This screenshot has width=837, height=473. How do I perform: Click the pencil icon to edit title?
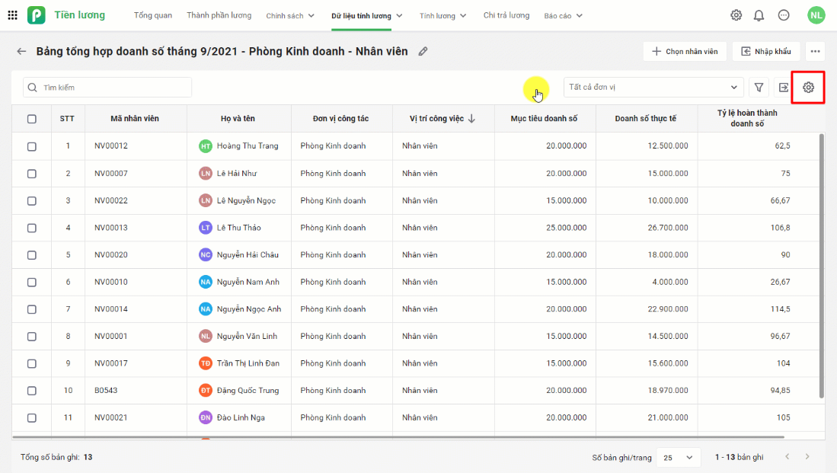(423, 52)
